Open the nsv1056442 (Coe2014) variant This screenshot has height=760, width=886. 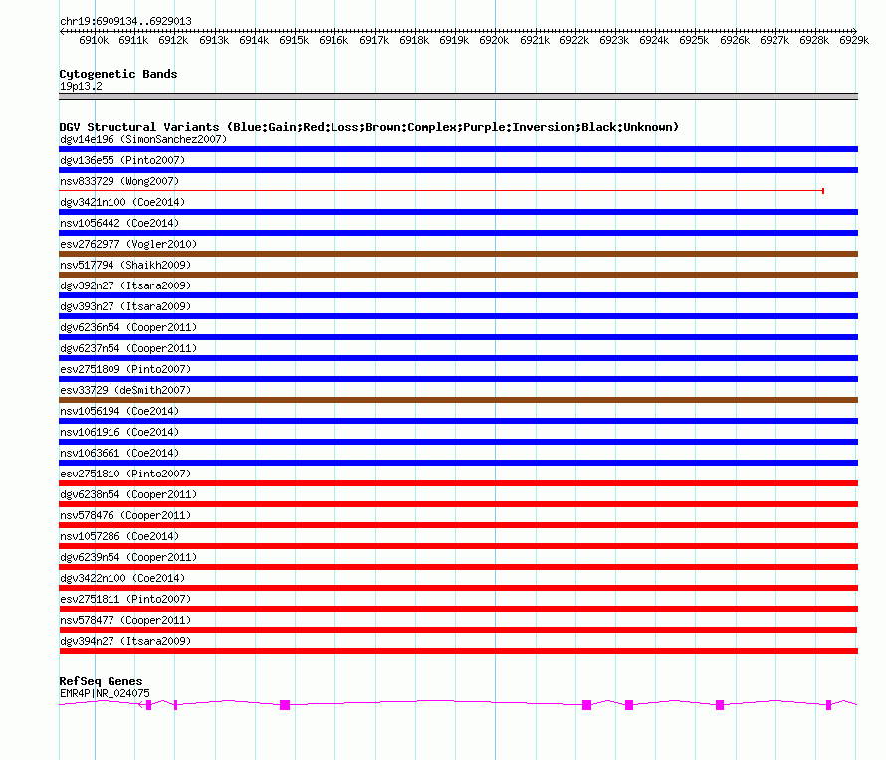click(119, 223)
